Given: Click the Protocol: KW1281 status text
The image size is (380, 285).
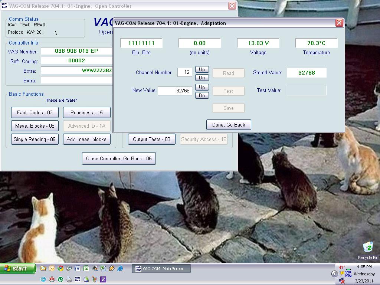Looking at the screenshot, I should point(26,32).
